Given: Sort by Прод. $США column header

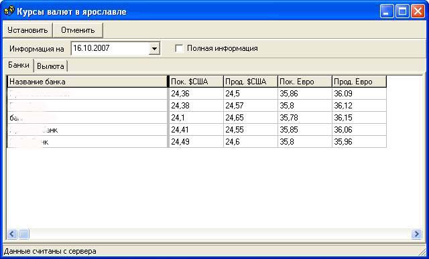Looking at the screenshot, I should 250,82.
